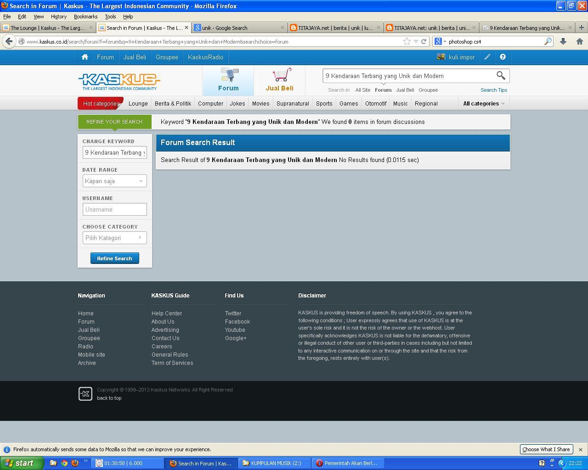Switch to KUMPULAN MUSIK (Z:) taskbar window
This screenshot has height=470, width=588.
pos(275,463)
